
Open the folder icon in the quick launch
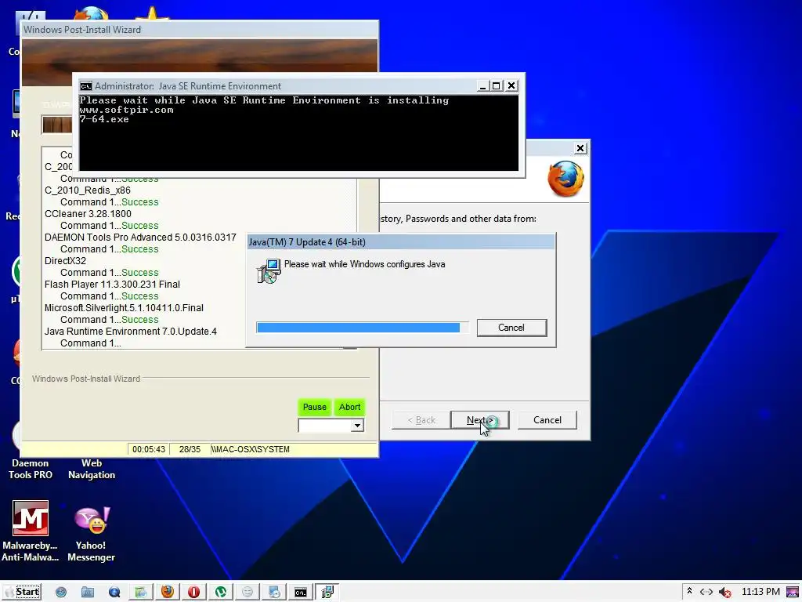click(88, 592)
